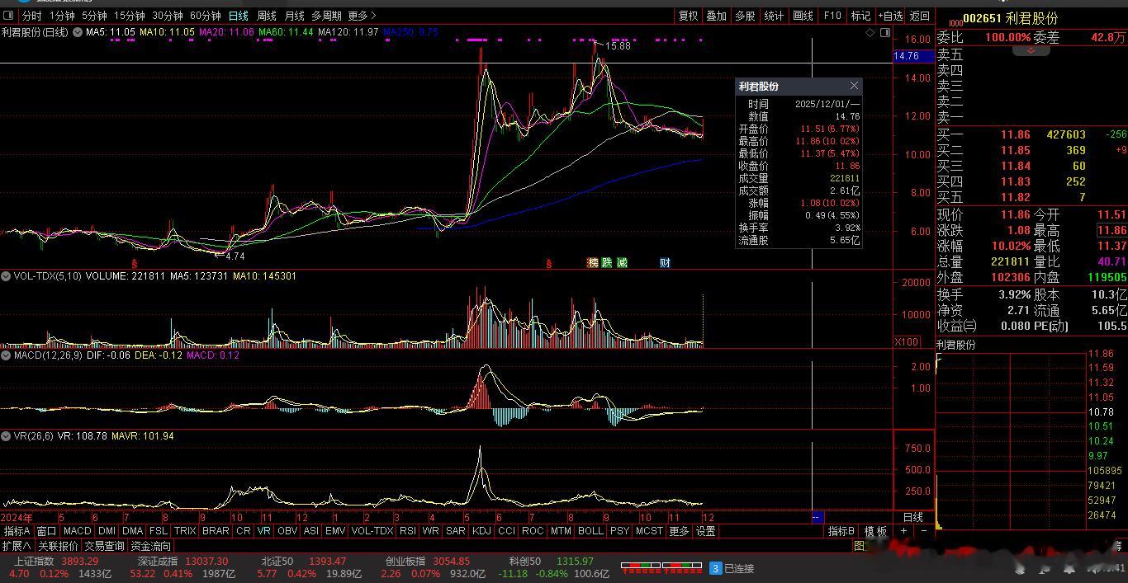Toggle the left sidebar panel icon
1128x583 pixels.
[8, 16]
